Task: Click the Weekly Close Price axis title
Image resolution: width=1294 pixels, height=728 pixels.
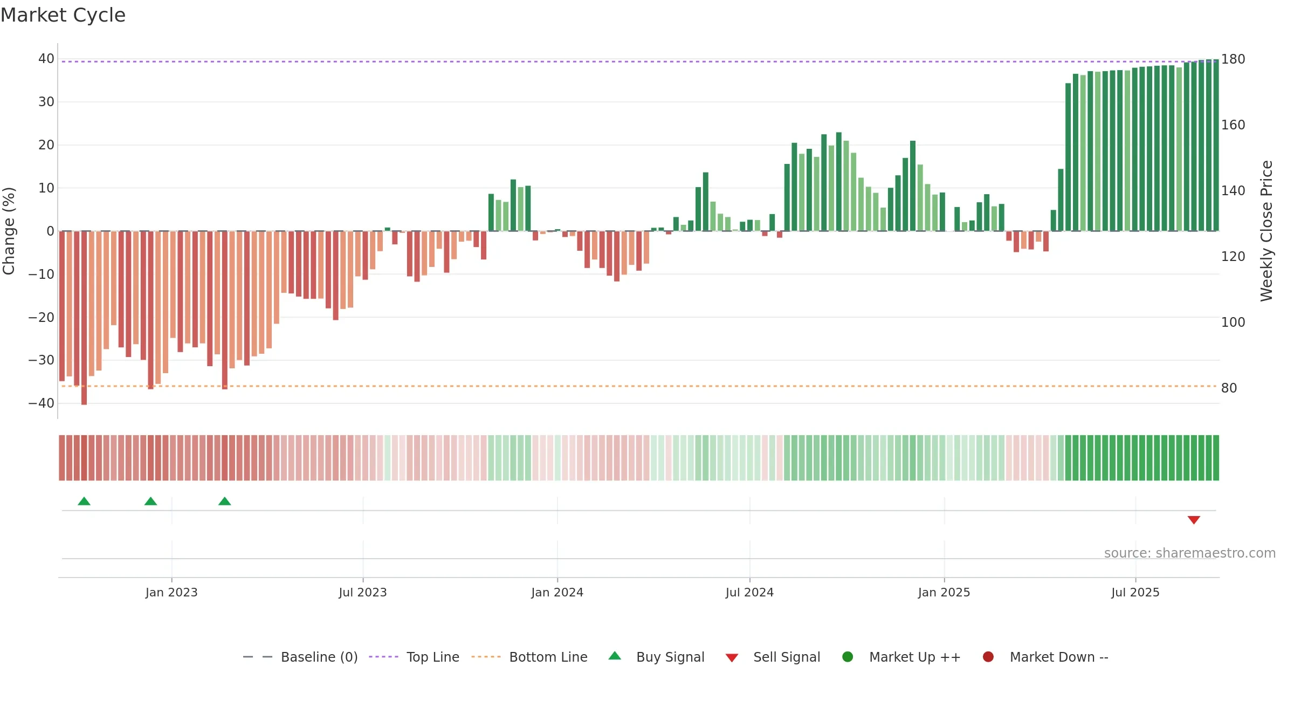Action: coord(1267,231)
